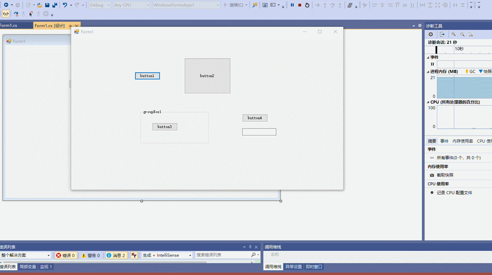Screen dimensions: 492x275
Task: Open the 生成 + IntelliSense dropdown
Action: [167, 255]
